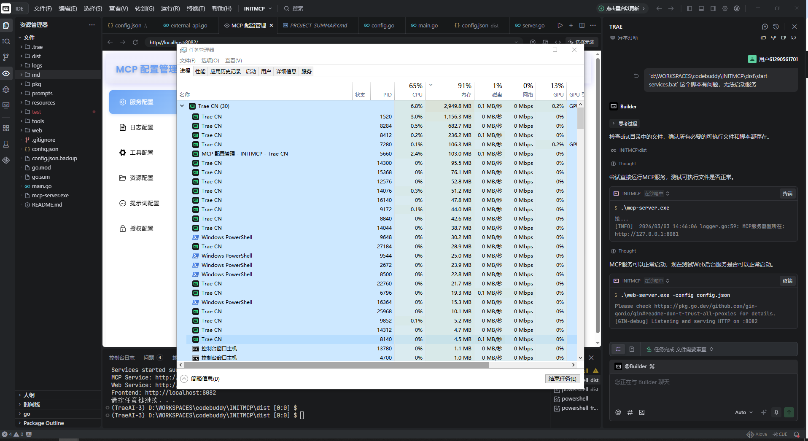Viewport: 808px width, 441px height.
Task: Toggle the primary left sidebar layout
Action: point(689,8)
